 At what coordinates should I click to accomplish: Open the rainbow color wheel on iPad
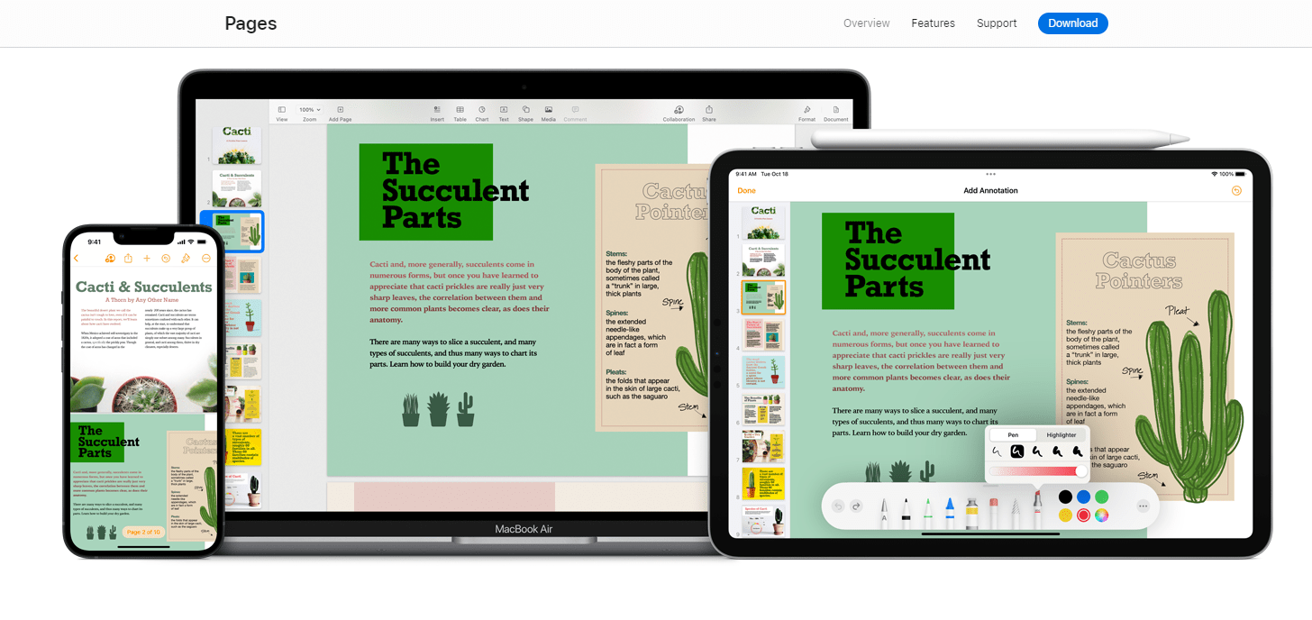pyautogui.click(x=1101, y=515)
